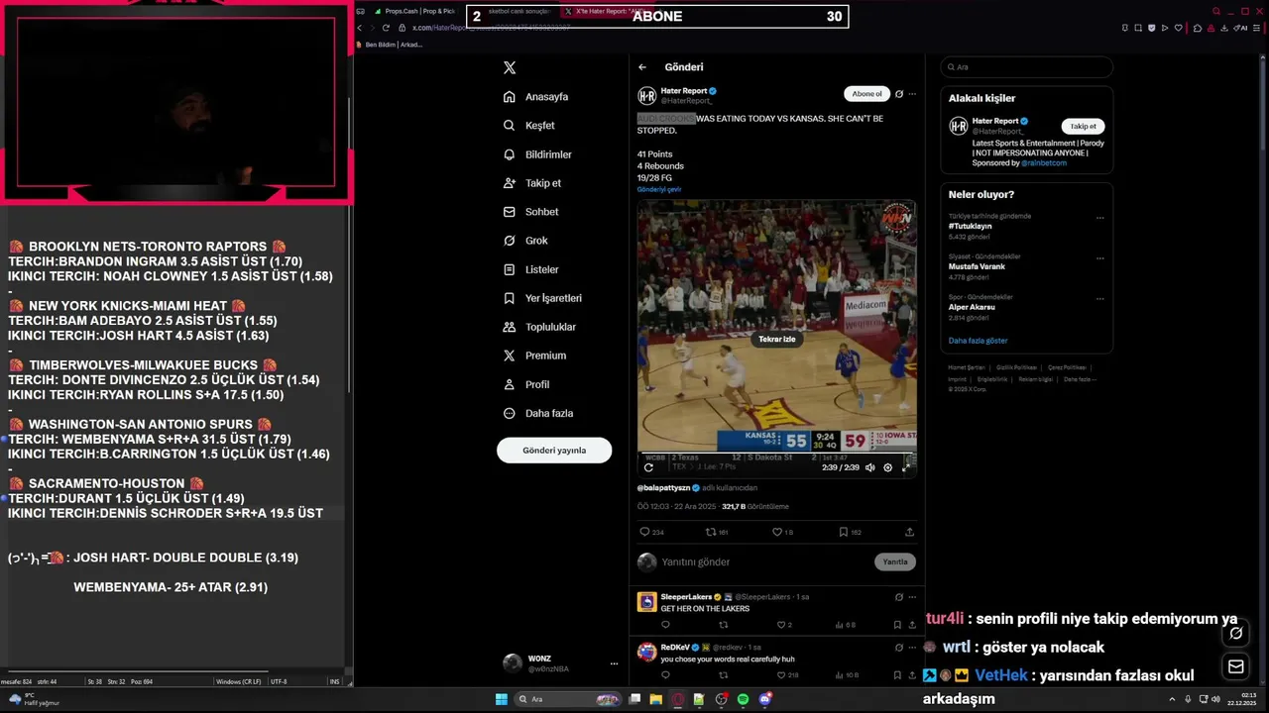The height and width of the screenshot is (713, 1269).
Task: Open Profil in the sidebar
Action: [525, 384]
